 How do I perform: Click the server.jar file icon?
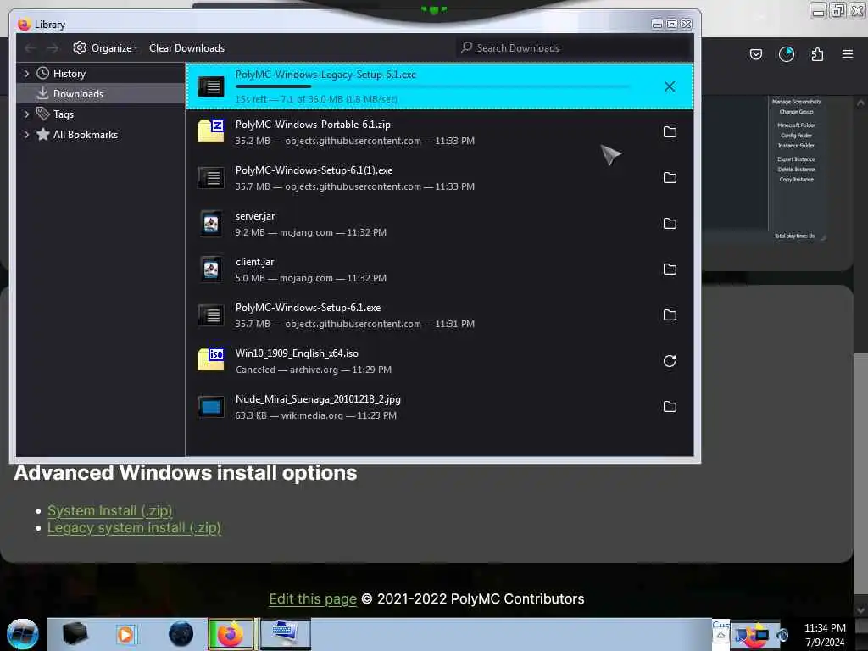[x=211, y=224]
